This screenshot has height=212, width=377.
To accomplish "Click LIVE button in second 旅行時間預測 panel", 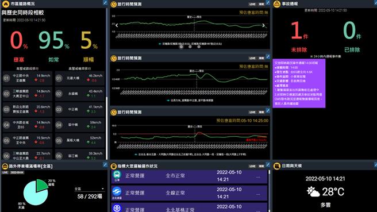I will [x=252, y=58].
